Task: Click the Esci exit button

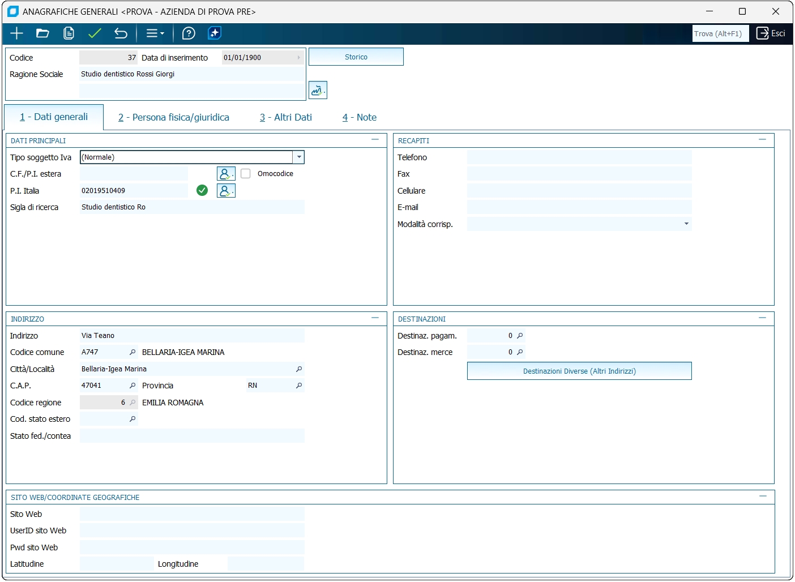Action: (x=771, y=33)
